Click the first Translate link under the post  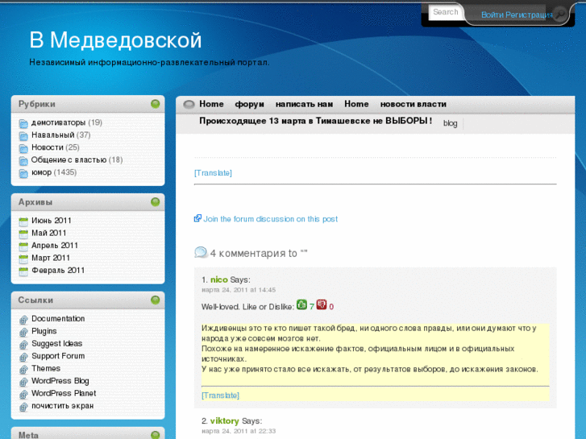[213, 173]
